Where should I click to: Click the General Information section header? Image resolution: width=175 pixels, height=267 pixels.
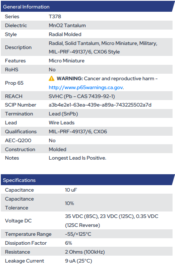point(87,7)
